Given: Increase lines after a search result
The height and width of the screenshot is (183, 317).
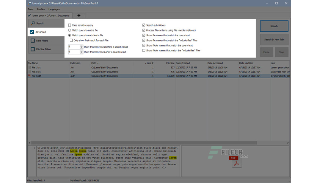Looking at the screenshot, I should tap(81, 51).
